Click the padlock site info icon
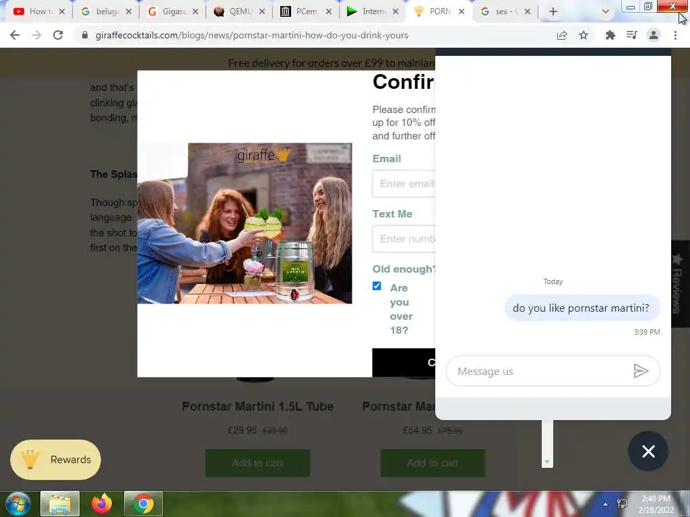Screen dimensions: 690x517 click(85, 35)
